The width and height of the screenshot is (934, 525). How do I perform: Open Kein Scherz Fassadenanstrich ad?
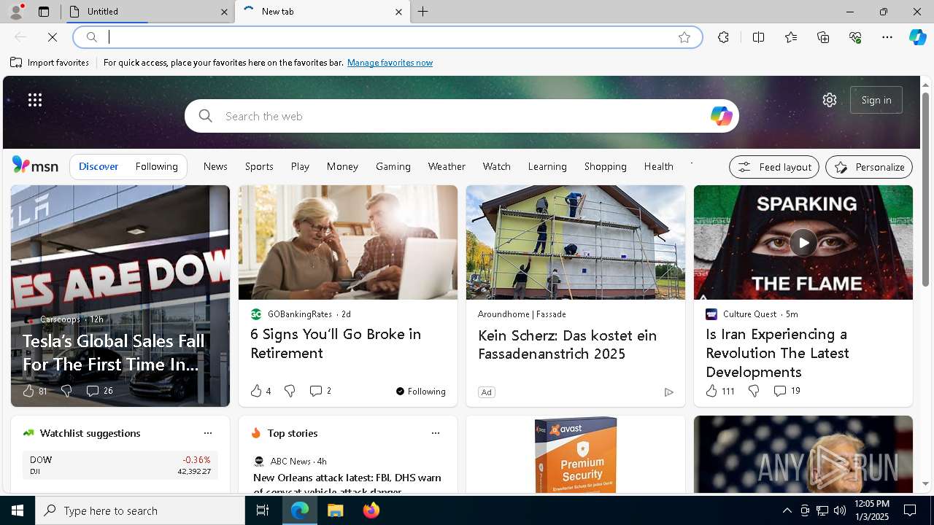click(567, 344)
